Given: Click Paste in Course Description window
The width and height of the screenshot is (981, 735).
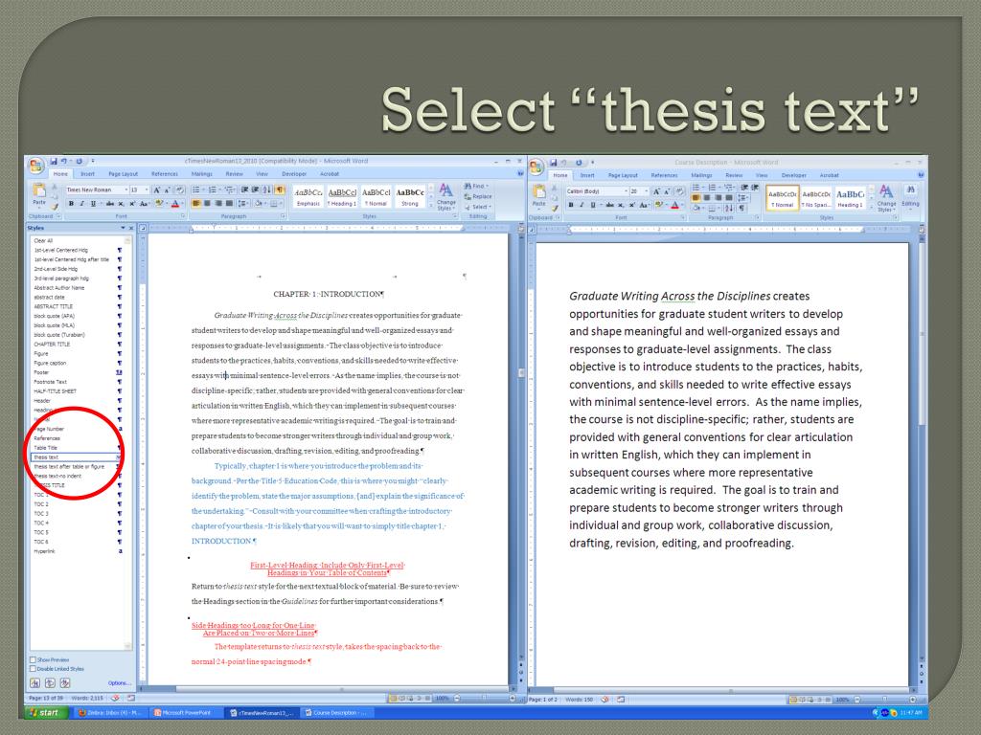Looking at the screenshot, I should [x=538, y=196].
